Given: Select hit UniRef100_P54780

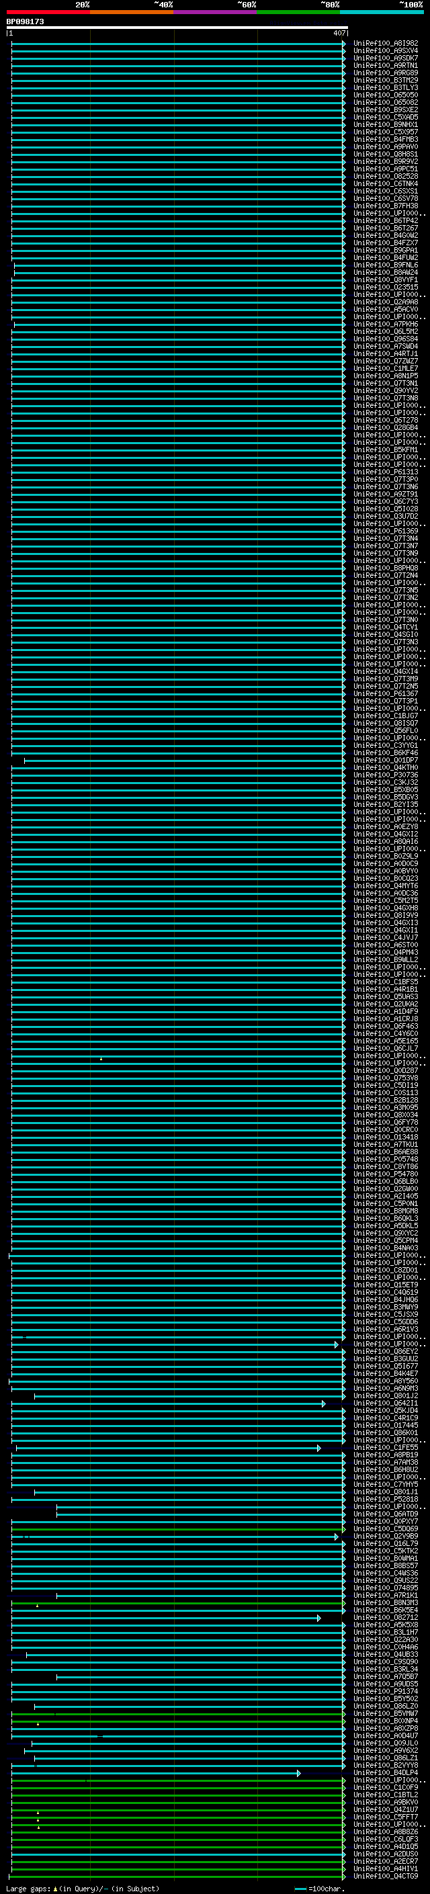Looking at the screenshot, I should (385, 1174).
